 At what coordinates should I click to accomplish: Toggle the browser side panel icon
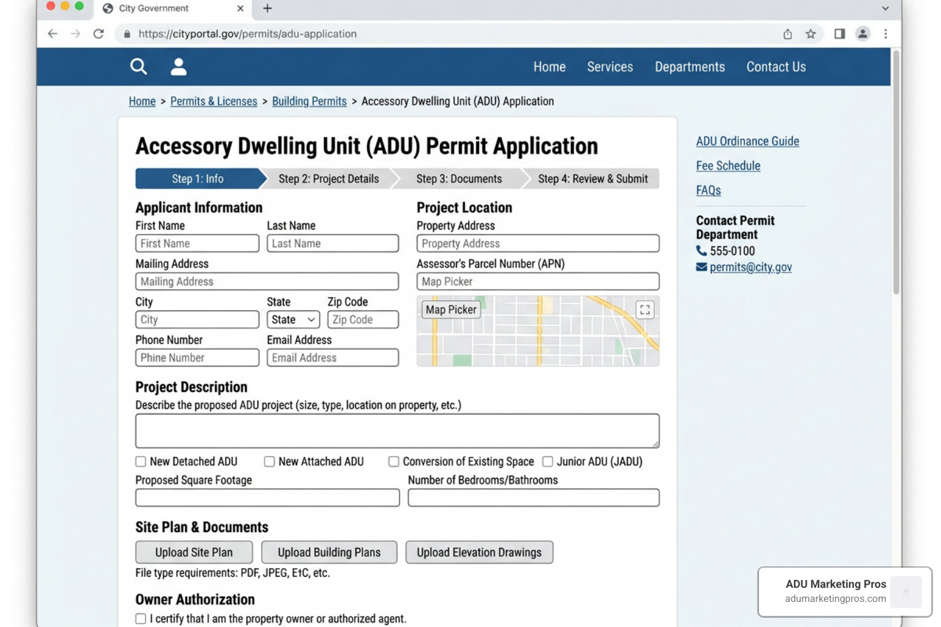click(839, 34)
